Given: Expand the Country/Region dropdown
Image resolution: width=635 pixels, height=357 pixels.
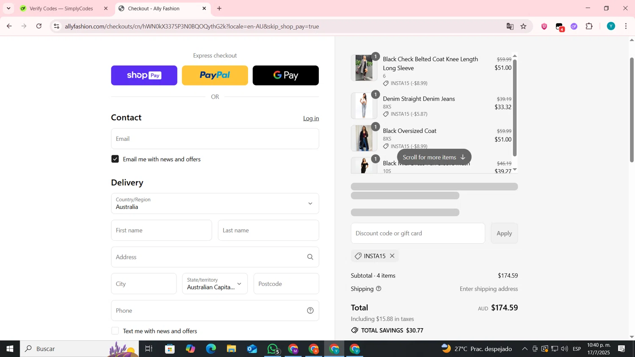Looking at the screenshot, I should 215,203.
